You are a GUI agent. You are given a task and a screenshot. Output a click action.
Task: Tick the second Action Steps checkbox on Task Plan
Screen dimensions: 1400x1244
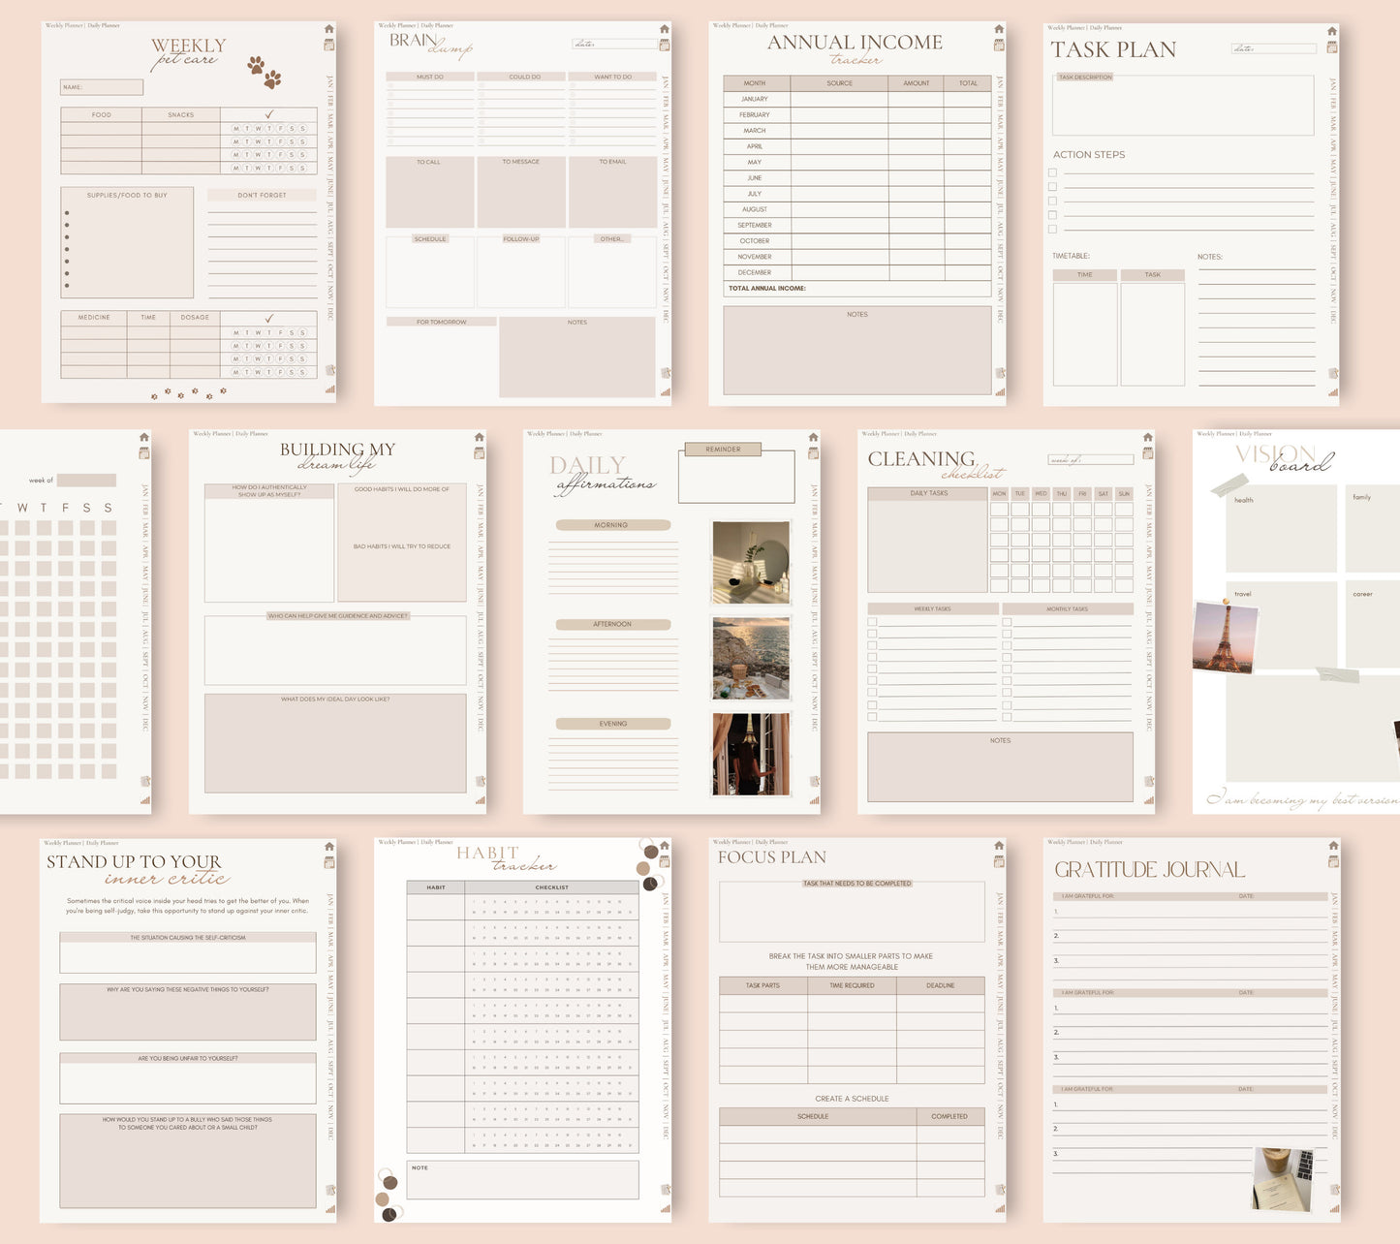coord(1052,187)
